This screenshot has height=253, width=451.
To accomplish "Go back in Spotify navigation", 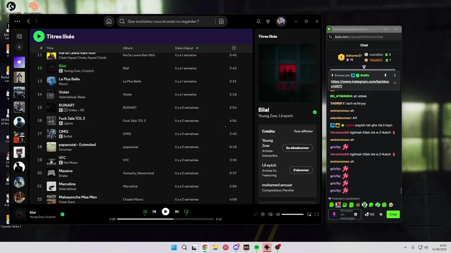I will [29, 21].
